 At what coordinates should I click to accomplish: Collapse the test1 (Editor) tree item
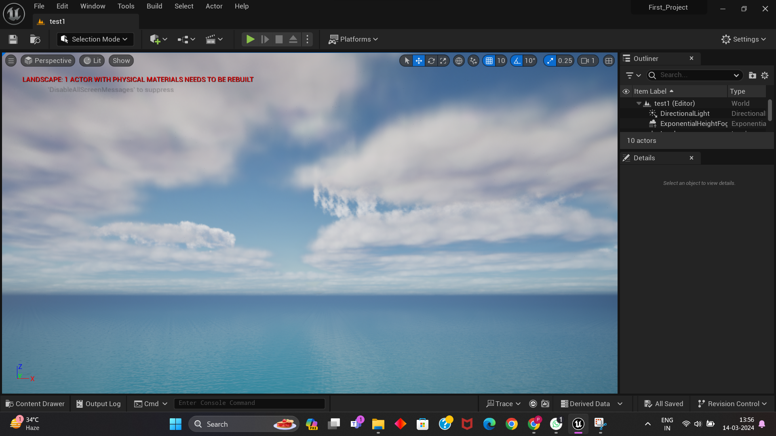pos(639,103)
